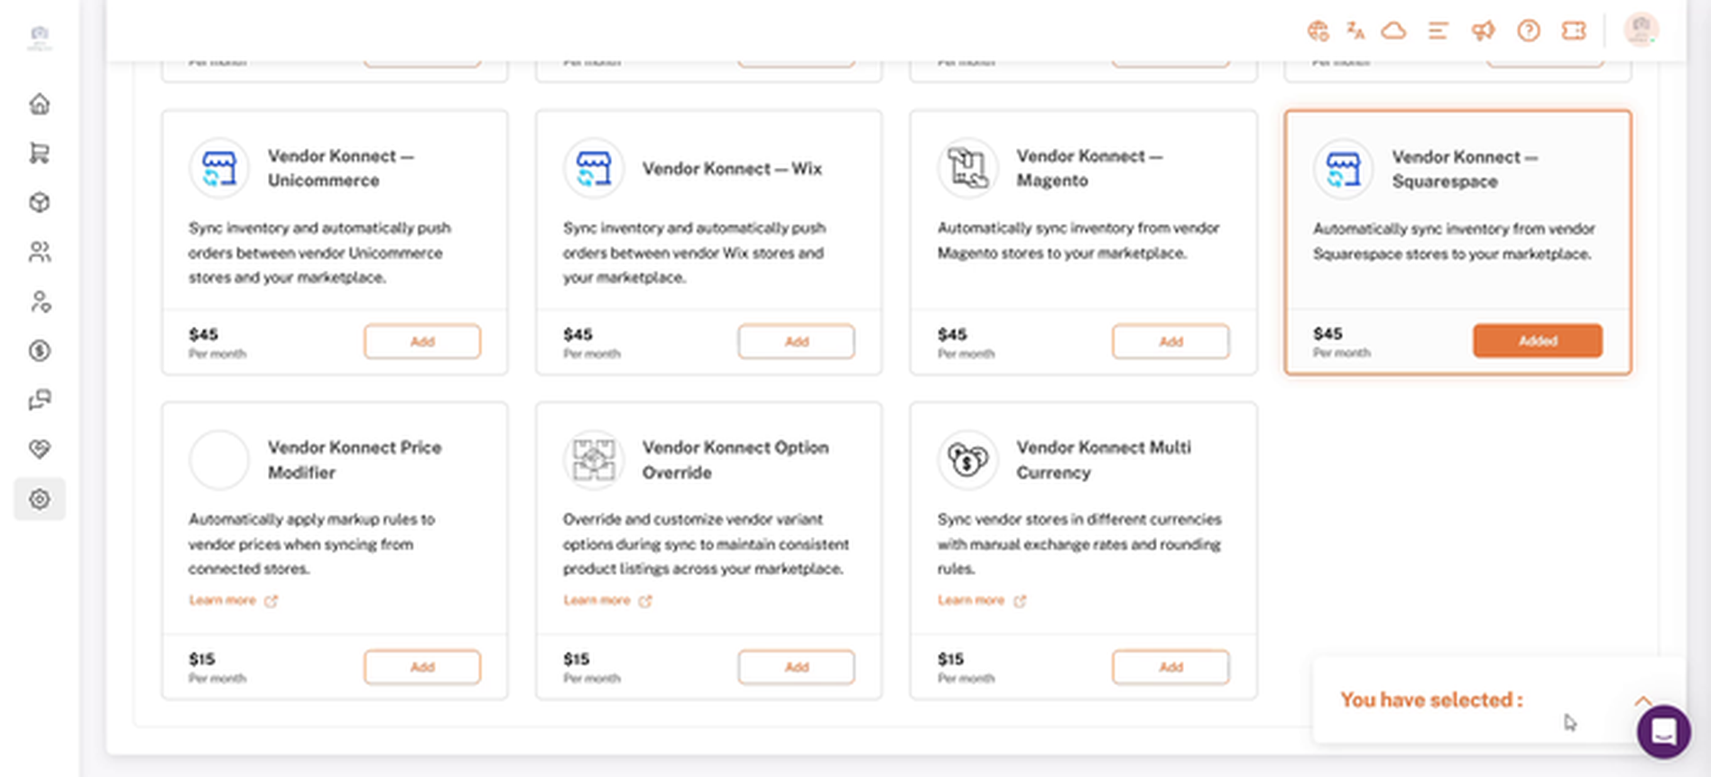Screen dimensions: 1711x777
Task: Open the Settings gear in sidebar
Action: click(x=40, y=499)
